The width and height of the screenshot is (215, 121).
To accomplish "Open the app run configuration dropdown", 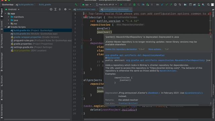I will [x=87, y=5].
